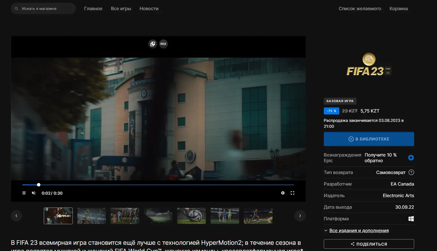Unmute the trailer audio
Viewport: 437px width, 251px height.
coord(34,193)
